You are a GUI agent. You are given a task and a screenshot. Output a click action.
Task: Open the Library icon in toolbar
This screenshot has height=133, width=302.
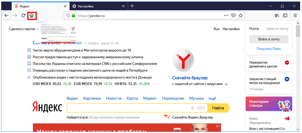coord(277,16)
